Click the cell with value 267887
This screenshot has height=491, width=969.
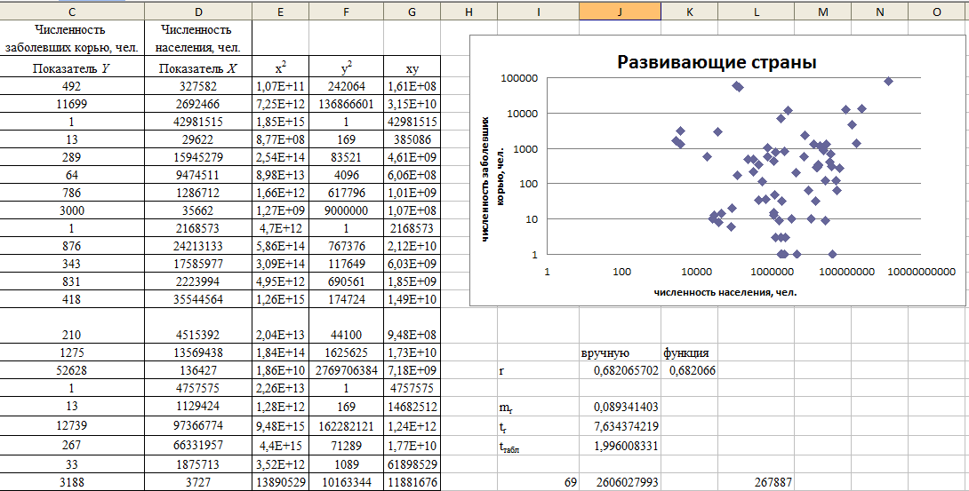tap(755, 481)
